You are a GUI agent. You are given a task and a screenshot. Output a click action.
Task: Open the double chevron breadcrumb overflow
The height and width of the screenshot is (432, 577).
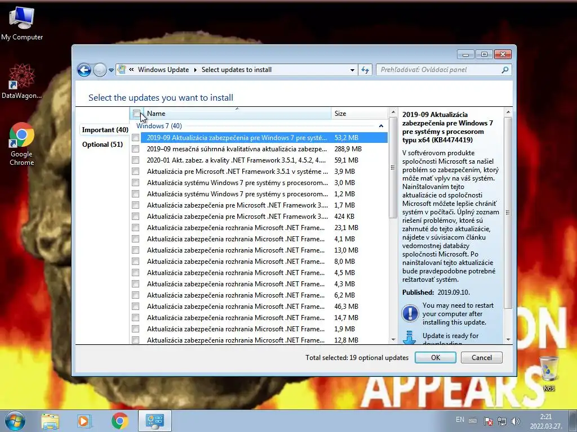(x=131, y=69)
